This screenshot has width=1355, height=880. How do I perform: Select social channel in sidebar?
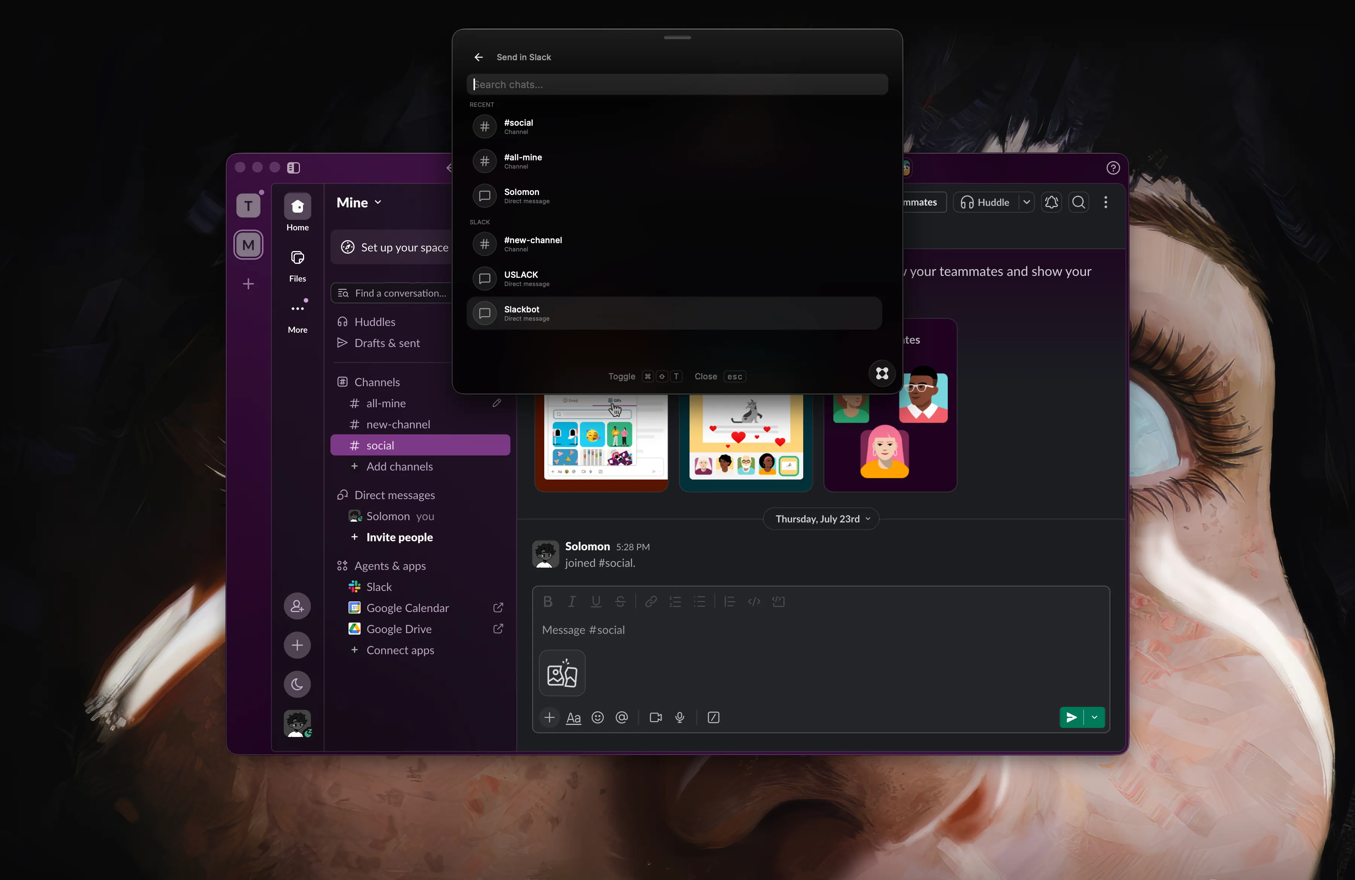tap(420, 446)
